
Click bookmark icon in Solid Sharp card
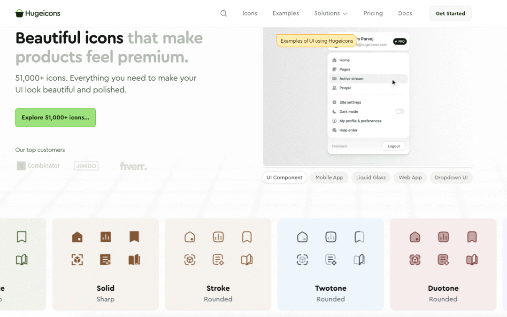134,237
